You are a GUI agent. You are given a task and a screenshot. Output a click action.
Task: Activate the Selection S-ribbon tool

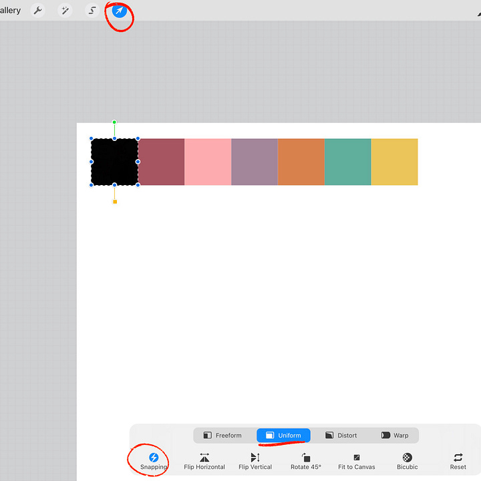pos(92,11)
